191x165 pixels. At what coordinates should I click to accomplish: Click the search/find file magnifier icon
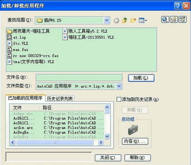tap(165, 20)
